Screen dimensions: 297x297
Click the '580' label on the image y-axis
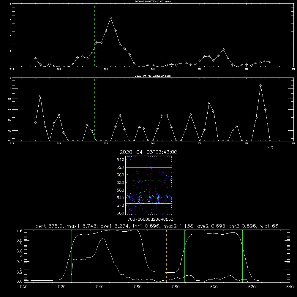[121, 183]
